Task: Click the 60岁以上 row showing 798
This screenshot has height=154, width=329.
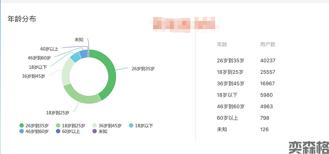Action: coord(246,118)
